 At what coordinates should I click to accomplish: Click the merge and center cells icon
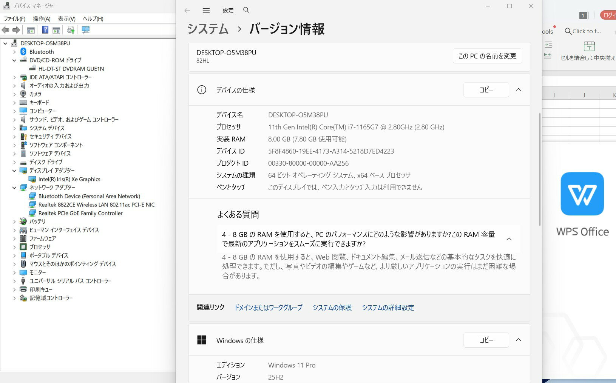coord(589,46)
